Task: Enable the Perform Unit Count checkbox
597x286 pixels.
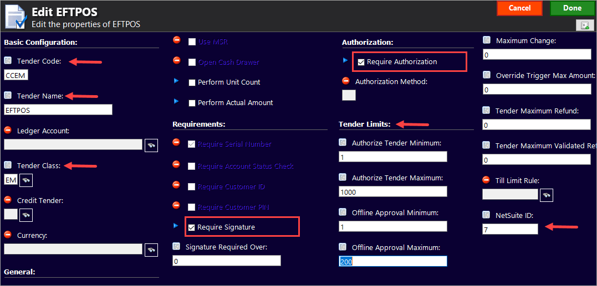Action: [192, 82]
